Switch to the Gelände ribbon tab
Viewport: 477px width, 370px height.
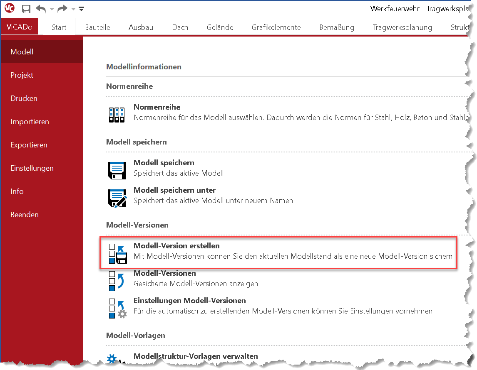[x=220, y=27]
